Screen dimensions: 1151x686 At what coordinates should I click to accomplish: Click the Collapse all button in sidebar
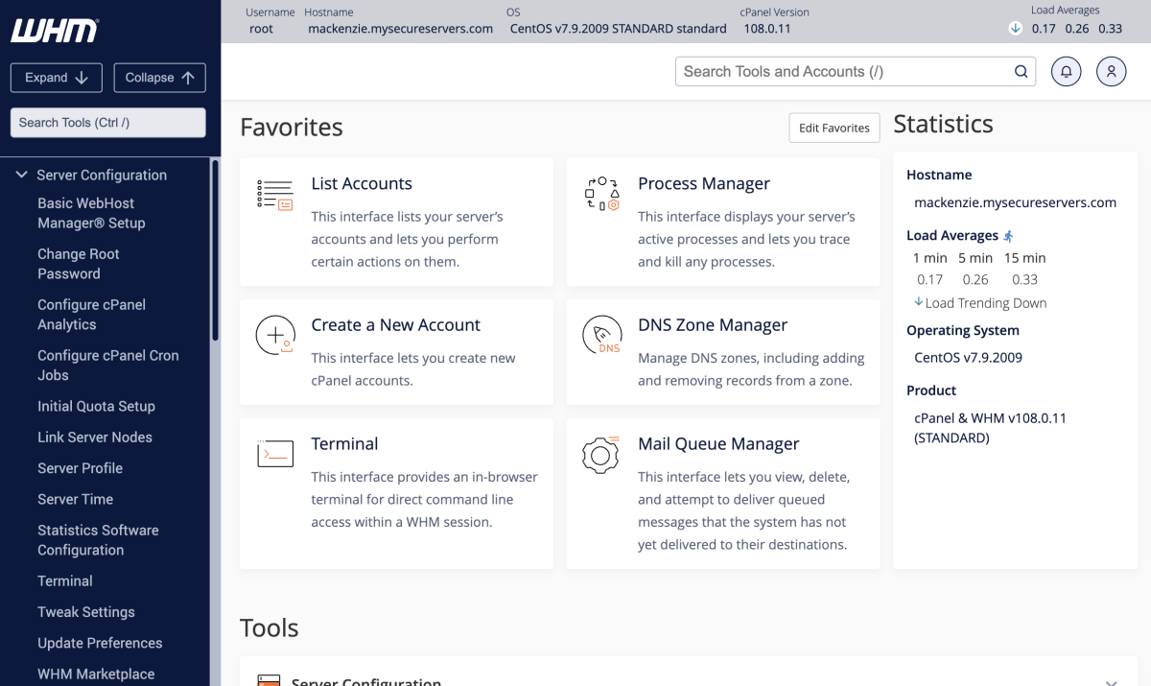pyautogui.click(x=159, y=78)
